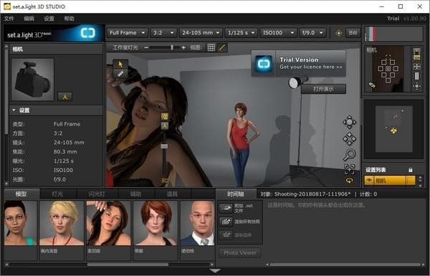This screenshot has height=276, width=430.
Task: Open the 帮助 menu
Action: (69, 19)
